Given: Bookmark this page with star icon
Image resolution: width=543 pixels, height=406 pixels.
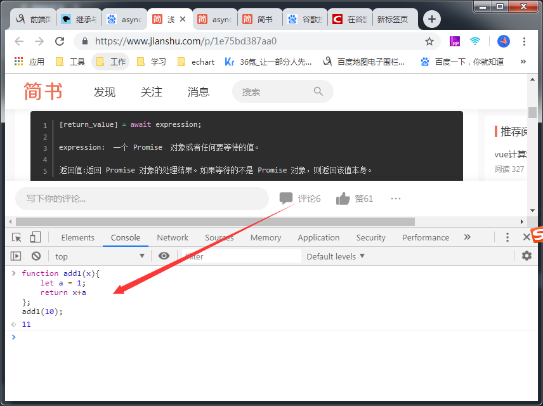Looking at the screenshot, I should pyautogui.click(x=429, y=42).
